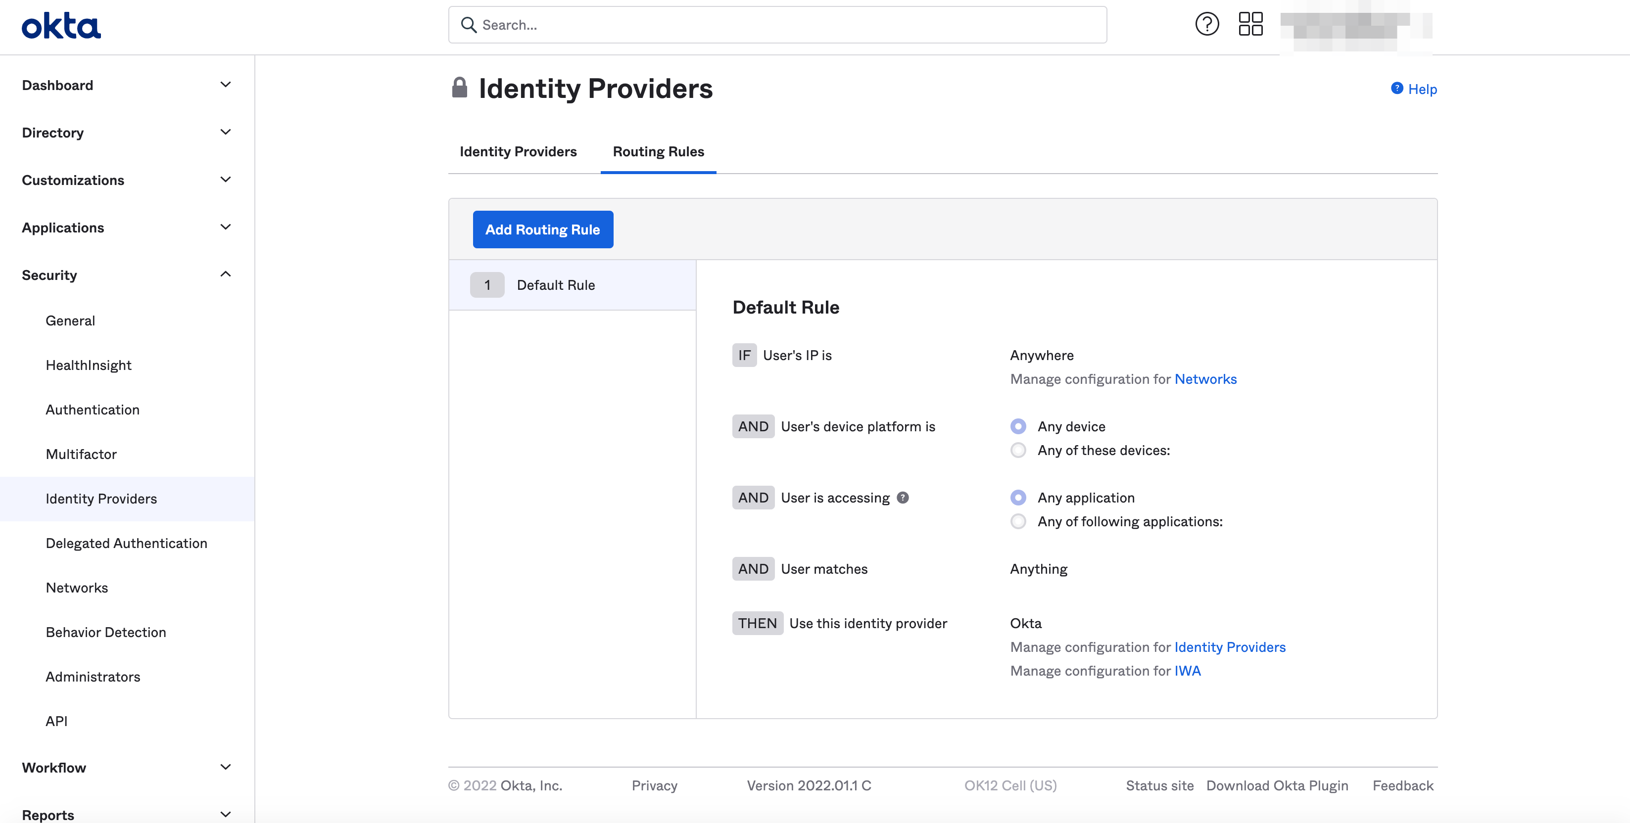Click the Okta logo
Image resolution: width=1630 pixels, height=823 pixels.
pos(61,26)
